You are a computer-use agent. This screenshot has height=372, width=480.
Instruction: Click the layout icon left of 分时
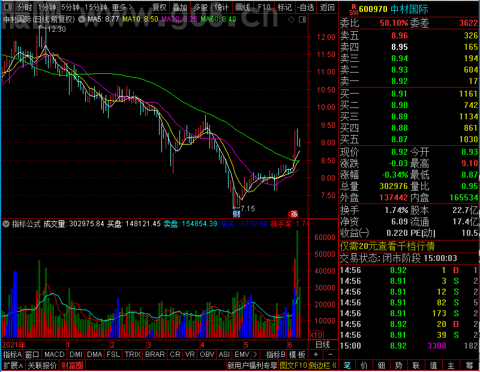coord(8,7)
